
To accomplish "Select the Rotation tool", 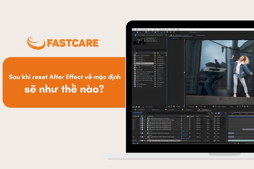I will coord(143,32).
